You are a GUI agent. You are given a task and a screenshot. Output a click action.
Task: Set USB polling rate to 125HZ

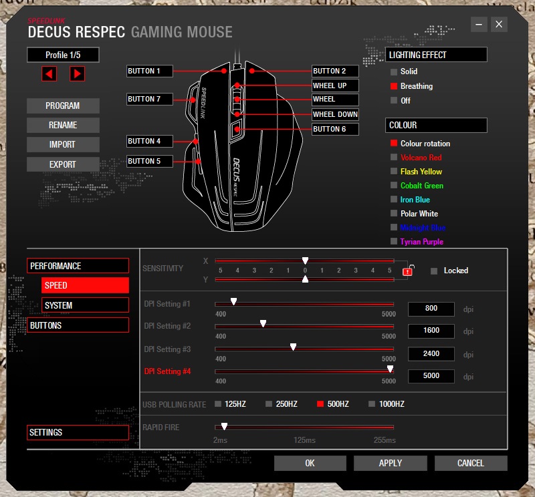(218, 404)
